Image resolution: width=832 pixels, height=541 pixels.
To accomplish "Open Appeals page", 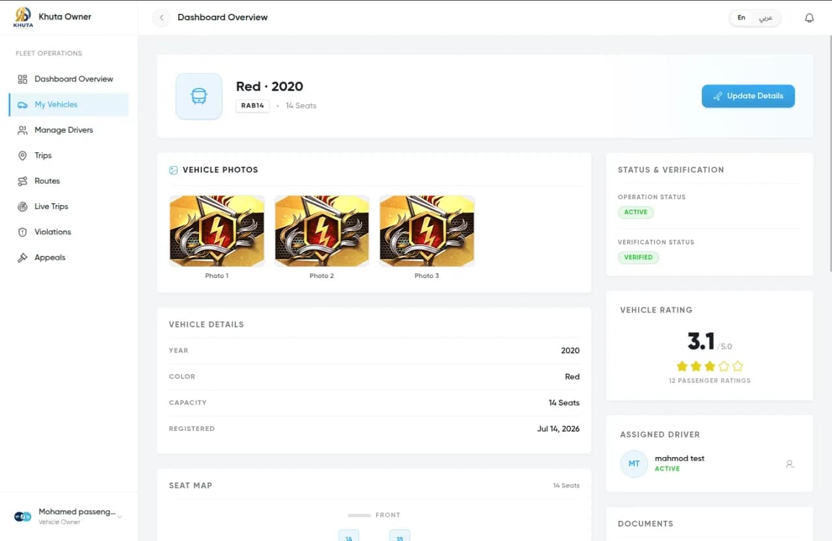I will tap(68, 257).
